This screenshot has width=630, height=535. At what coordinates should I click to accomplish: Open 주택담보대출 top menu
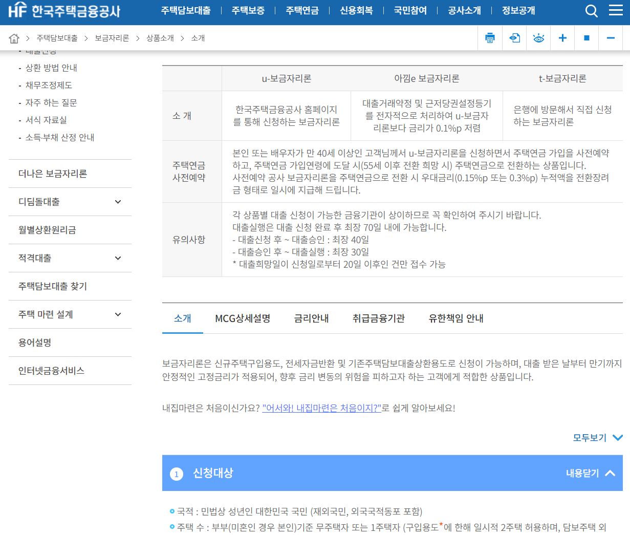click(186, 10)
